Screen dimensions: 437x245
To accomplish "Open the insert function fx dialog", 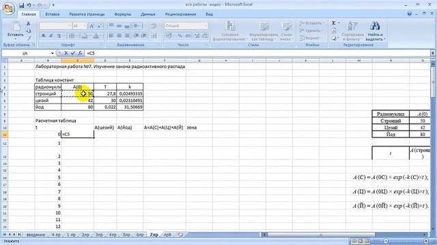I will coord(80,53).
